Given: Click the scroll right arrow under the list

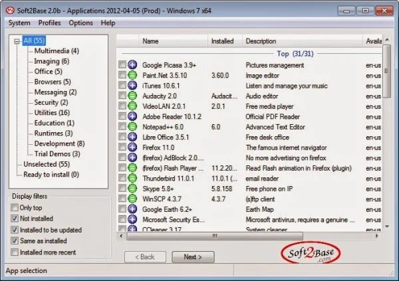Looking at the screenshot, I should point(377,236).
